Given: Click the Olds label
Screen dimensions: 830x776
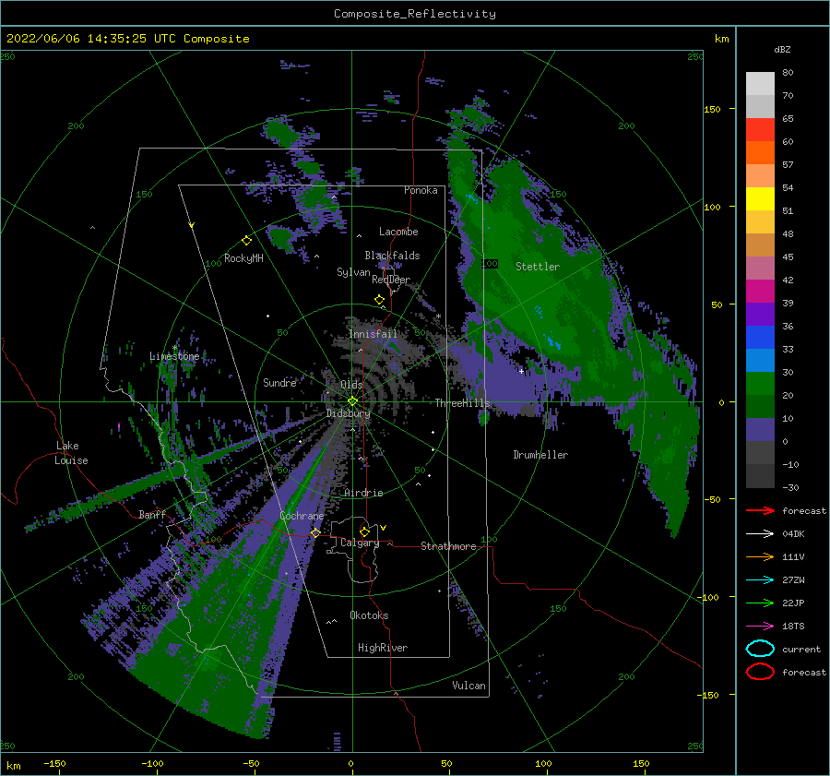Looking at the screenshot, I should [x=351, y=385].
